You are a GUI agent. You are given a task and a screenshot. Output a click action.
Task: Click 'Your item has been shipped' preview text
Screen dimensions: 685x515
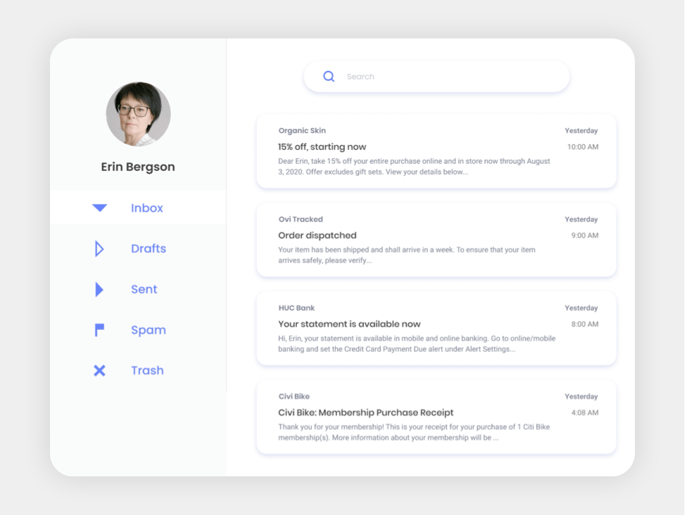click(407, 255)
